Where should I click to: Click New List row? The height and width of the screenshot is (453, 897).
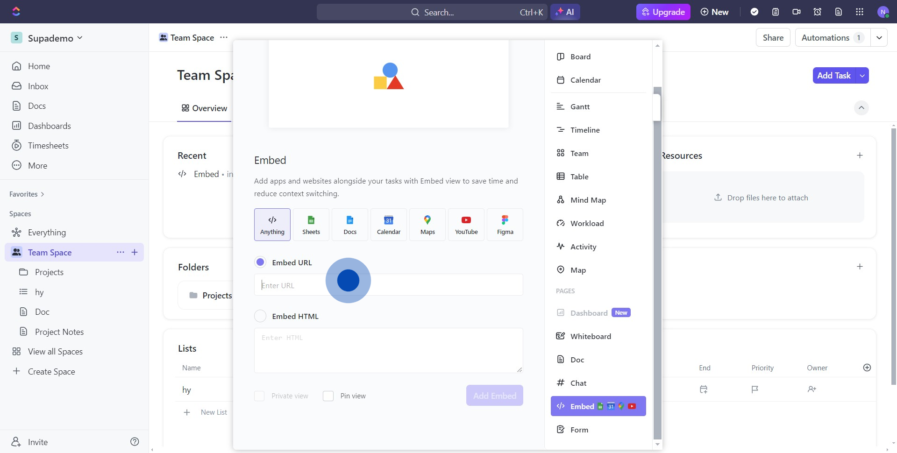click(206, 412)
